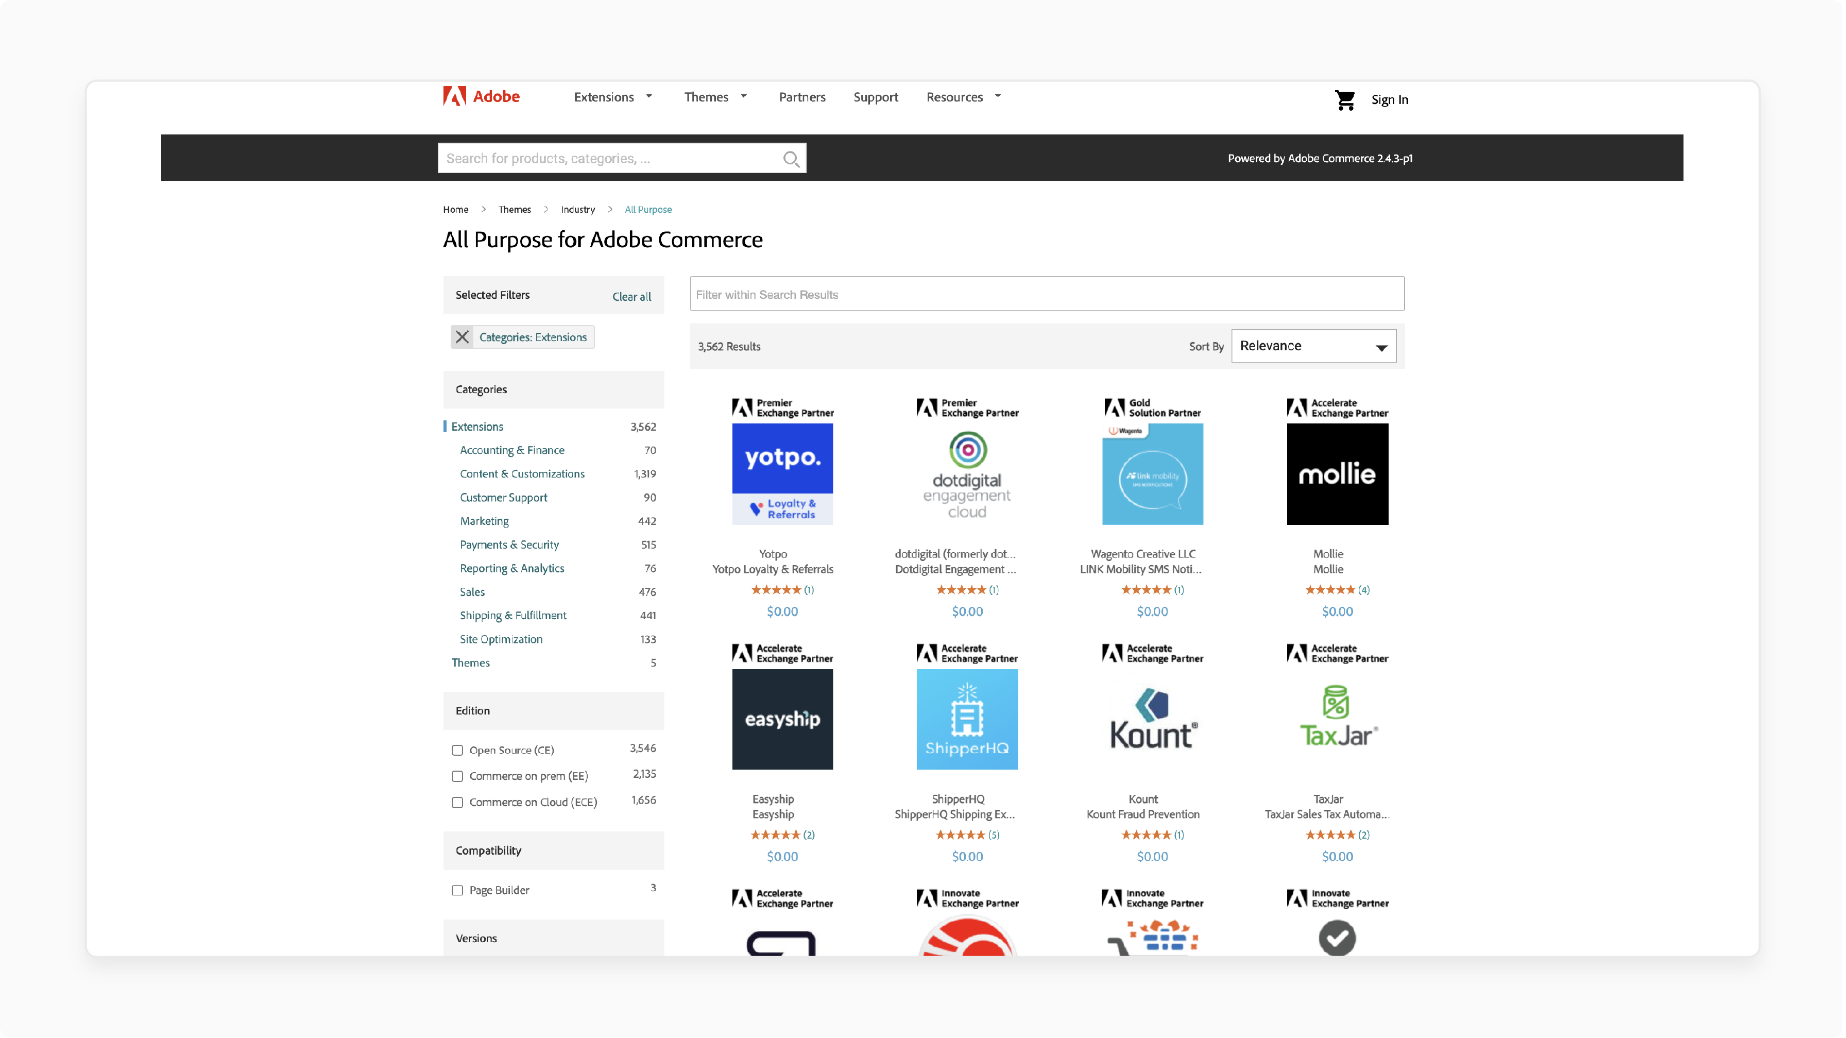Click Clear all filters link
1846x1038 pixels.
click(x=631, y=296)
